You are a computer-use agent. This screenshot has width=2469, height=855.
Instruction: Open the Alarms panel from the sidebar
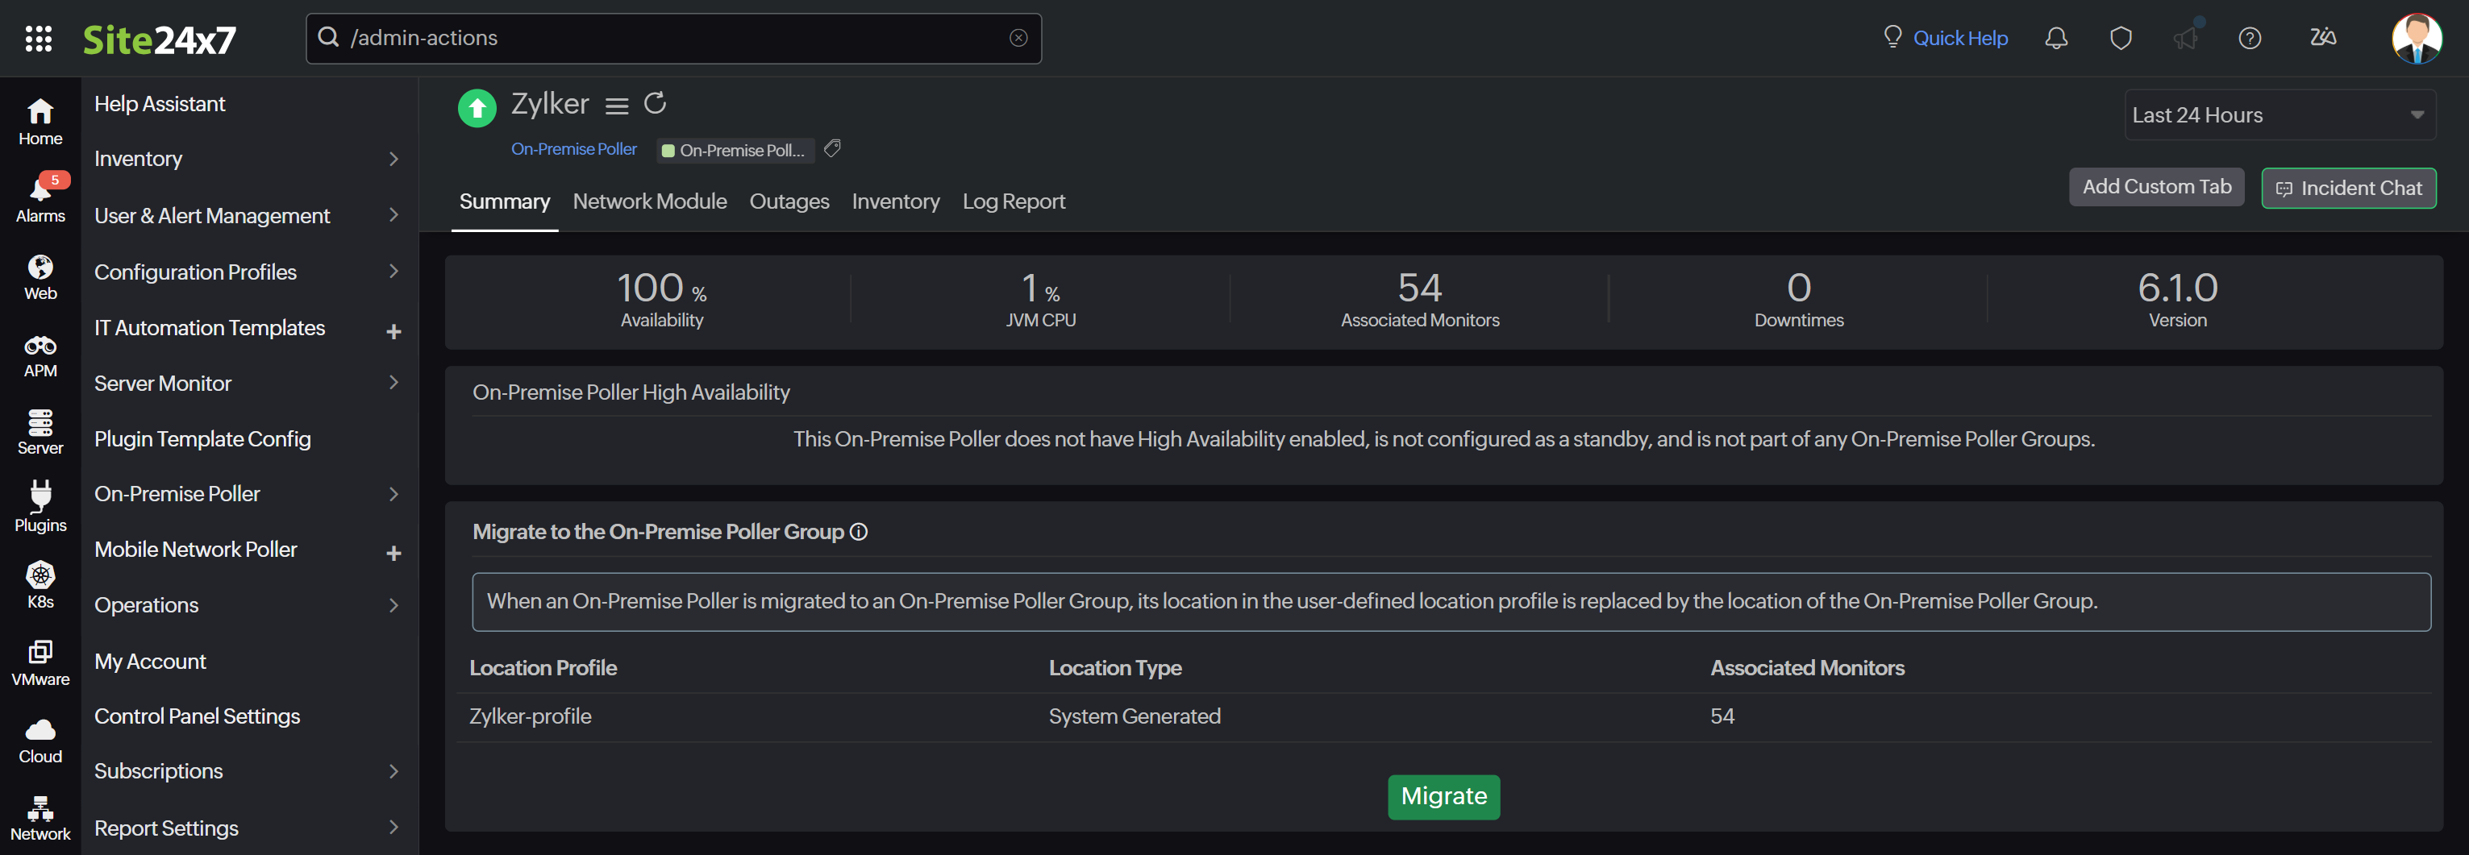(40, 197)
